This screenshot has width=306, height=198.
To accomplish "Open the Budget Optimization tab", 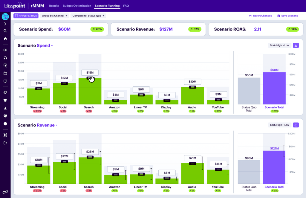I will (77, 6).
